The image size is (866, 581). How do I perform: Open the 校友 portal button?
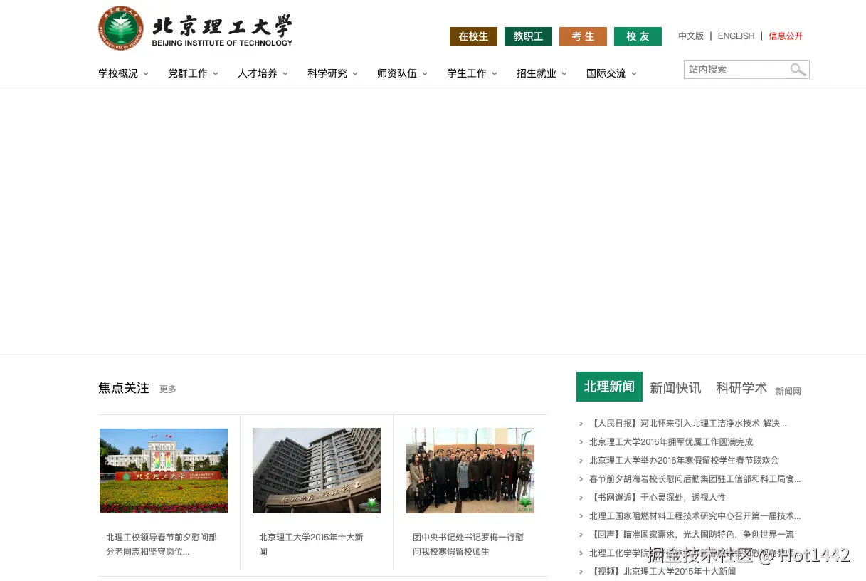[x=638, y=36]
